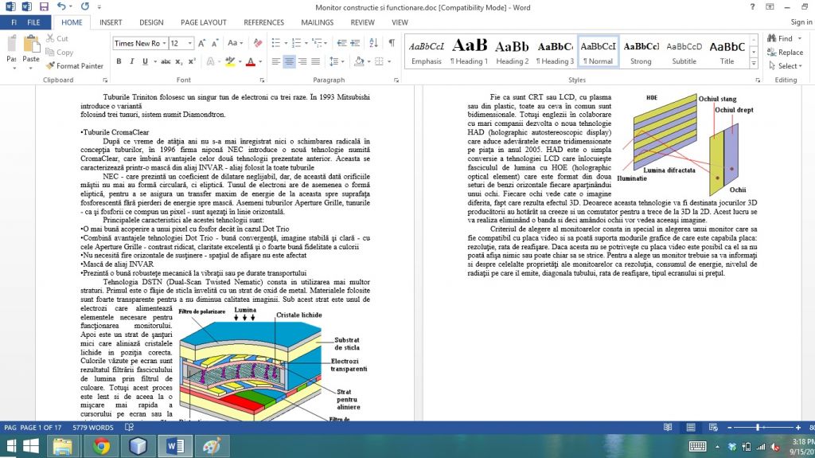Expand the font size dropdown showing 12
The image size is (815, 458).
(189, 43)
